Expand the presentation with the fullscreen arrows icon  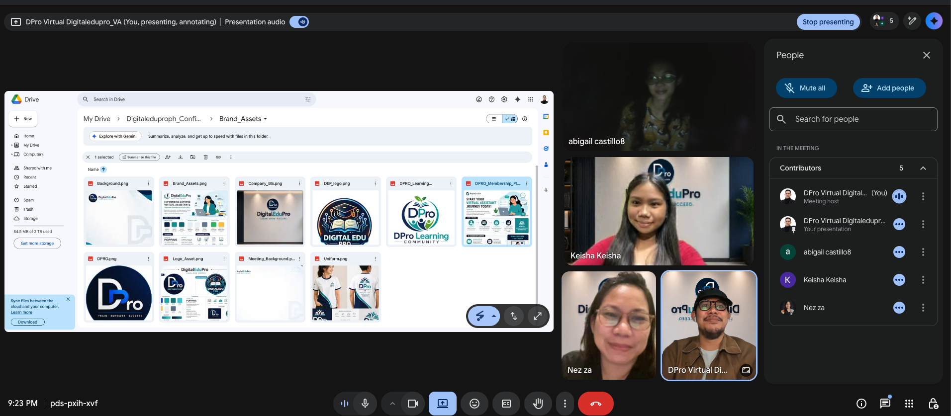[538, 316]
